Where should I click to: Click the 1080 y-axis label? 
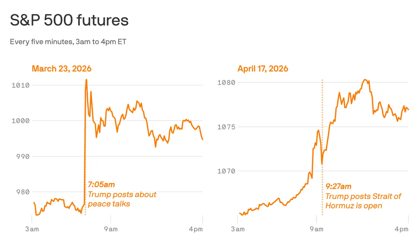(x=226, y=83)
